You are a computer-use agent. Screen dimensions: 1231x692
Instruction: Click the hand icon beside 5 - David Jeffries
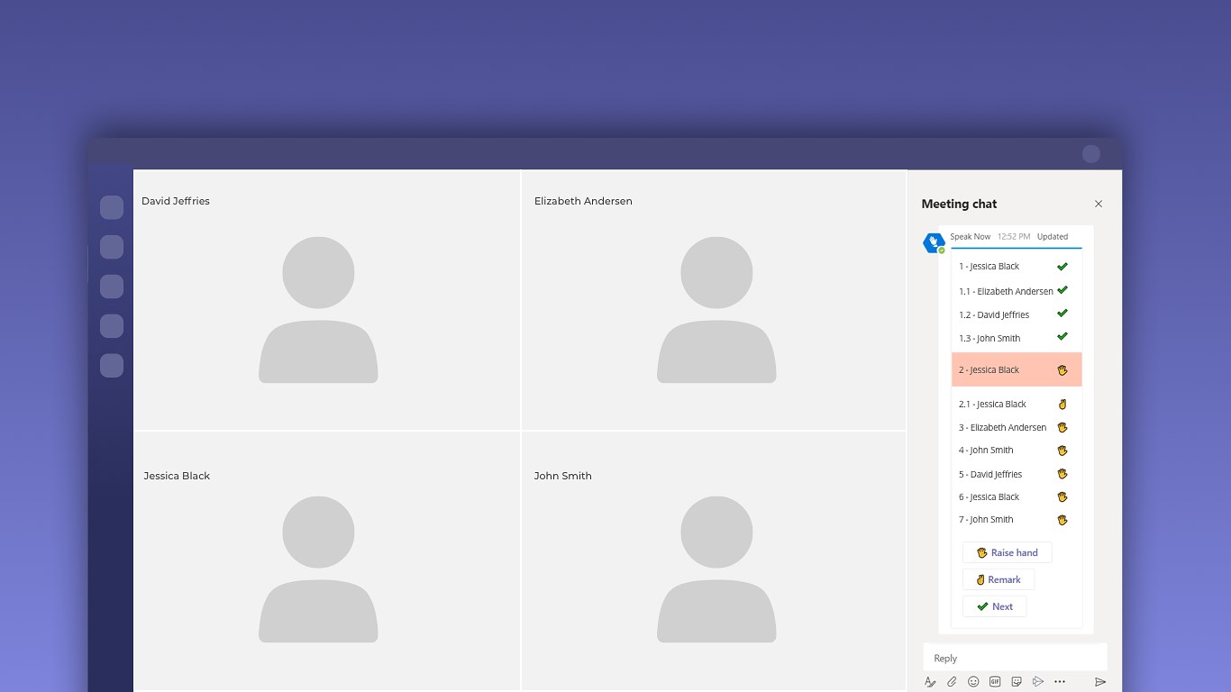click(x=1062, y=474)
